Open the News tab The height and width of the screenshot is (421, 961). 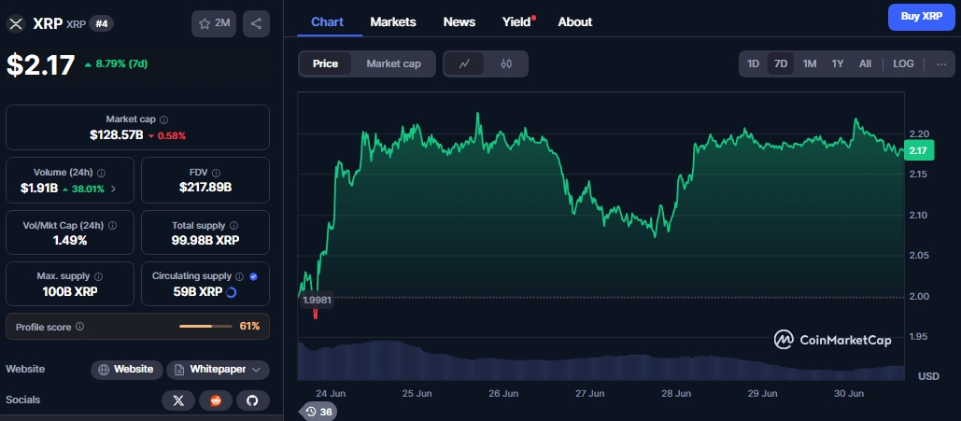(x=459, y=22)
